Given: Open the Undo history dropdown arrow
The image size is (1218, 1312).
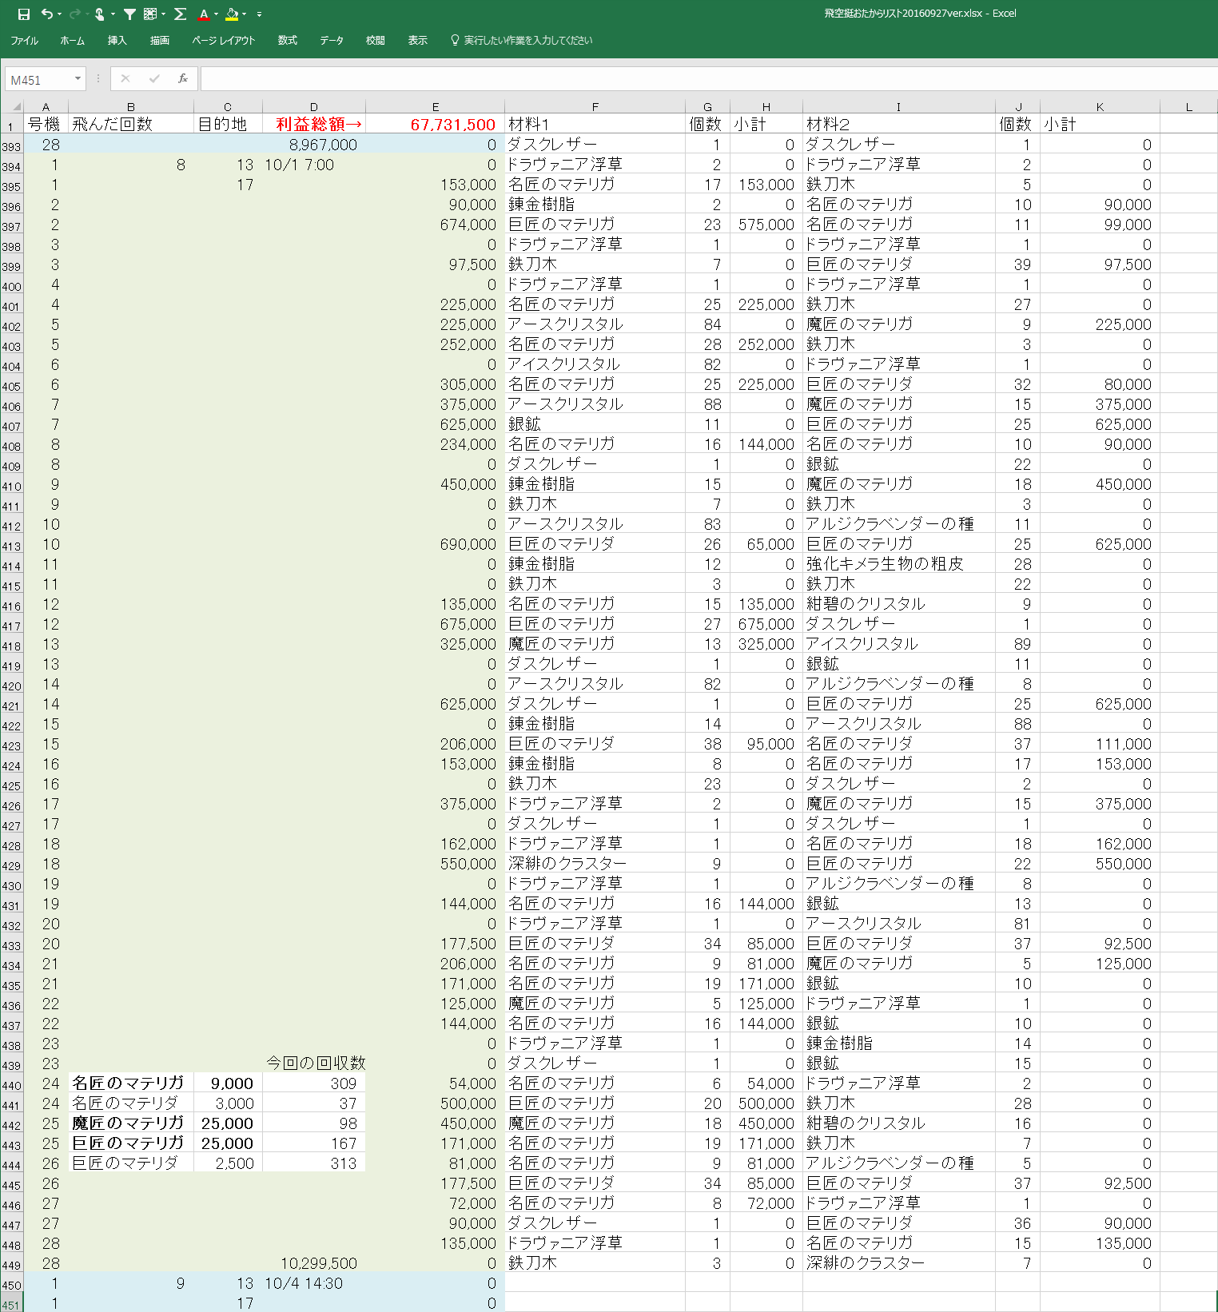Looking at the screenshot, I should [59, 14].
